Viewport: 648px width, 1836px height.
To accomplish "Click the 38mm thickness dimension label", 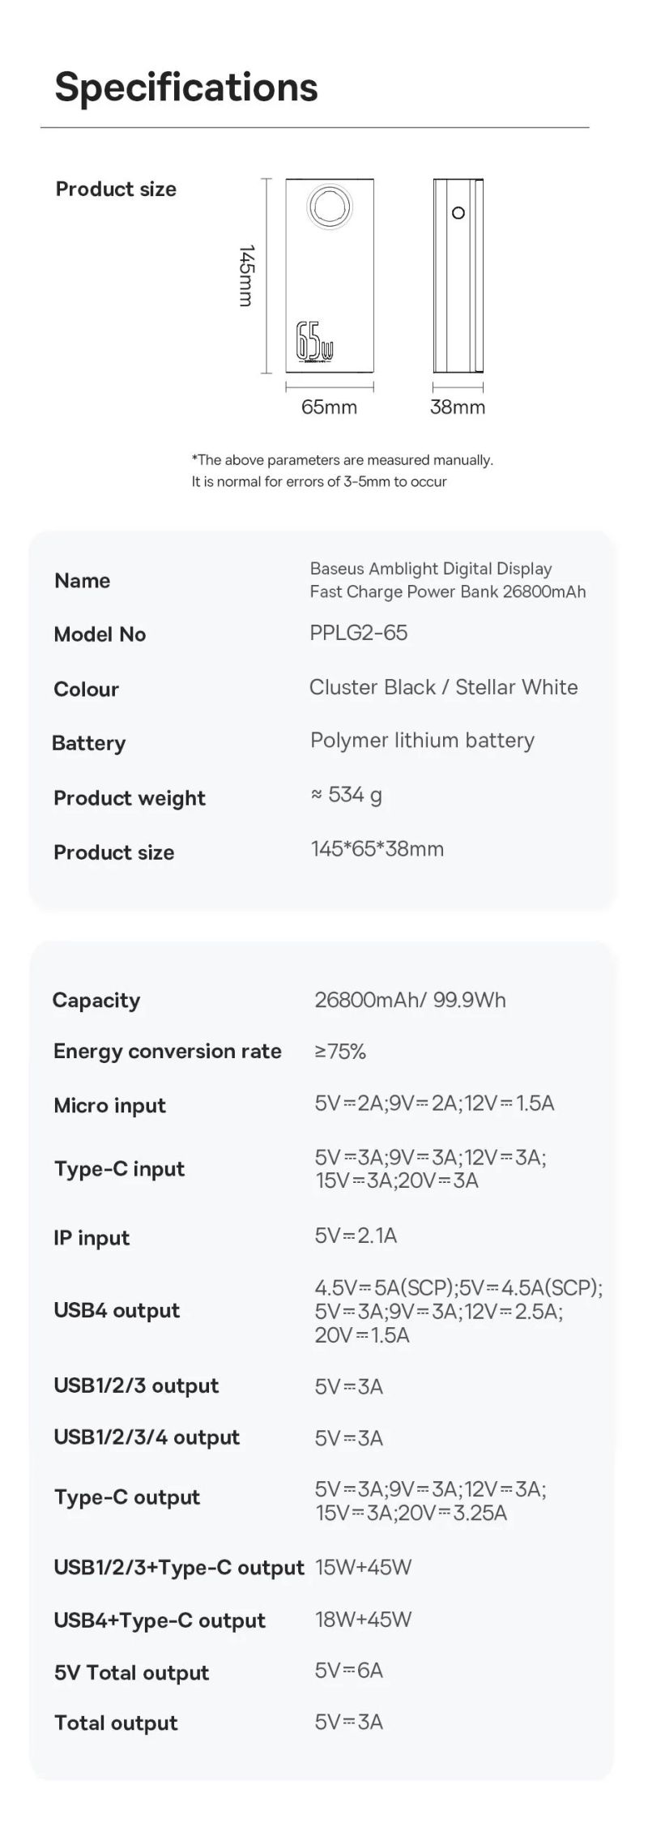I will pyautogui.click(x=458, y=407).
